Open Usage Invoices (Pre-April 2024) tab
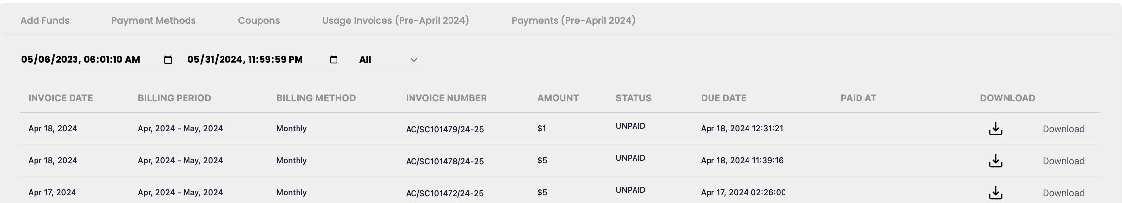This screenshot has height=203, width=1122. pos(395,21)
